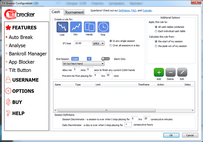The height and width of the screenshot is (142, 203).
Task: Click the red star FEATURES icon
Action: coord(8,28)
